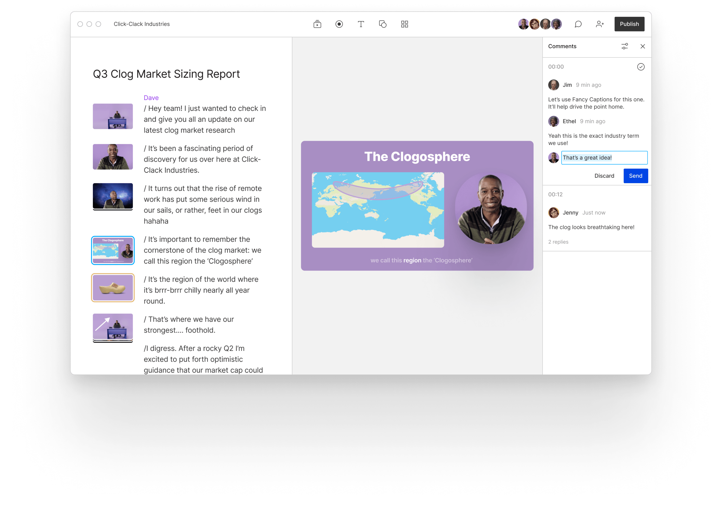Discard the draft reply
The width and height of the screenshot is (722, 507).
click(604, 176)
